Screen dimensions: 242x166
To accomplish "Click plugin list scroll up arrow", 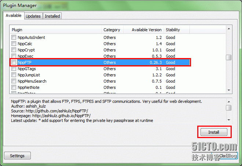I will point(229,29).
